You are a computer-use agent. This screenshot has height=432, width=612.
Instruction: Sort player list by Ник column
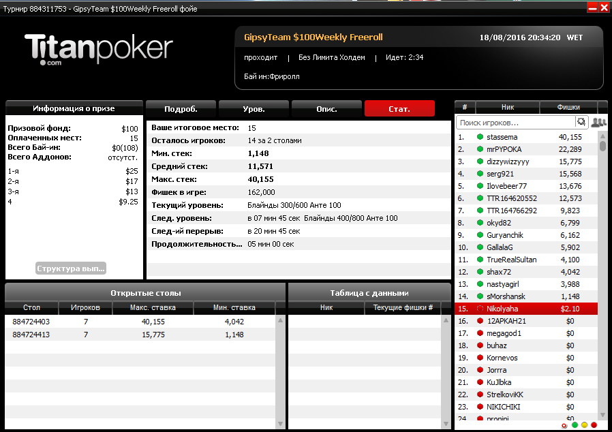(x=508, y=107)
